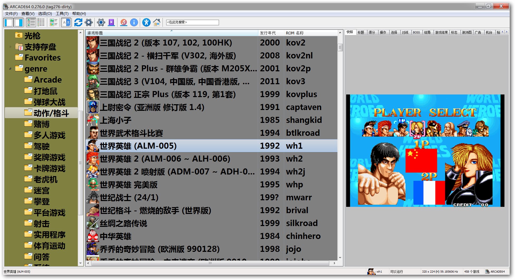515x280 pixels.
Task: Select the 打地鼠 genre folder
Action: (x=41, y=91)
